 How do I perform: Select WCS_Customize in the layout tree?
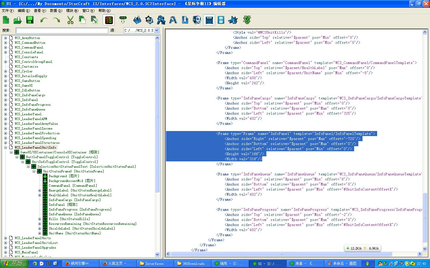26,66
